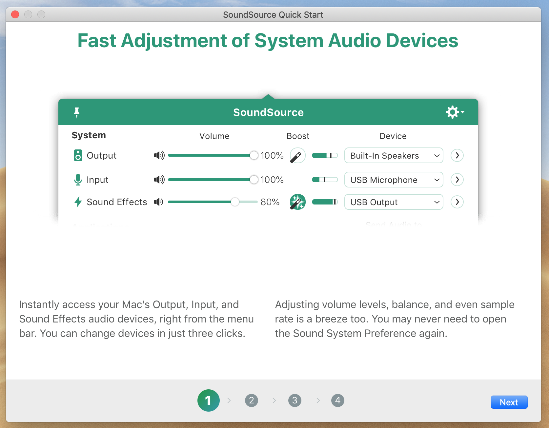
Task: Mute the Input volume speaker icon
Action: click(x=159, y=180)
